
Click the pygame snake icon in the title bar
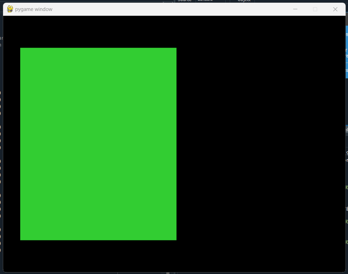10,9
